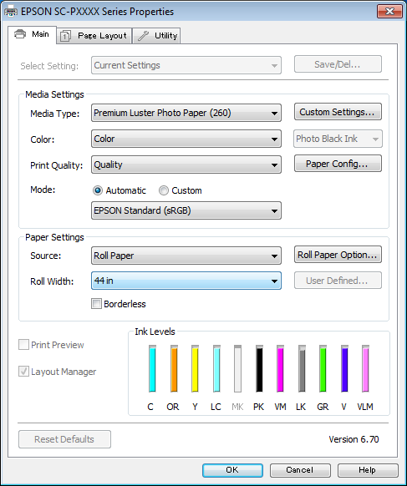The image size is (407, 486).
Task: Expand the Media Type dropdown
Action: (186, 113)
